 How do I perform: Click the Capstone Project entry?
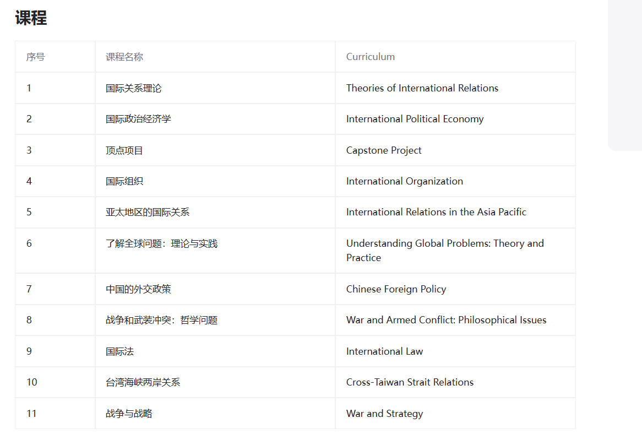point(384,150)
